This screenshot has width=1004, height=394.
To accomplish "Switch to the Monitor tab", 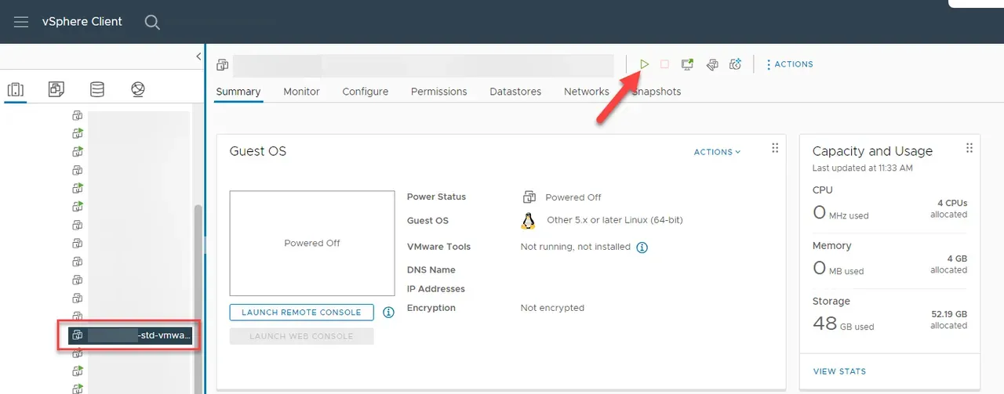I will (x=301, y=92).
